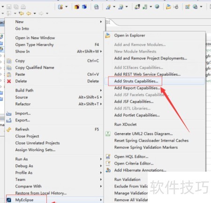Click the Open in Explorer folder icon

click(x=108, y=36)
